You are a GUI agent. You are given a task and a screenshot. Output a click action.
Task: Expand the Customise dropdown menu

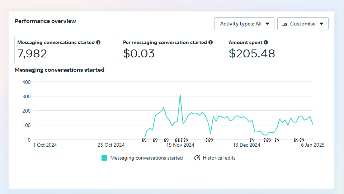[x=303, y=24]
